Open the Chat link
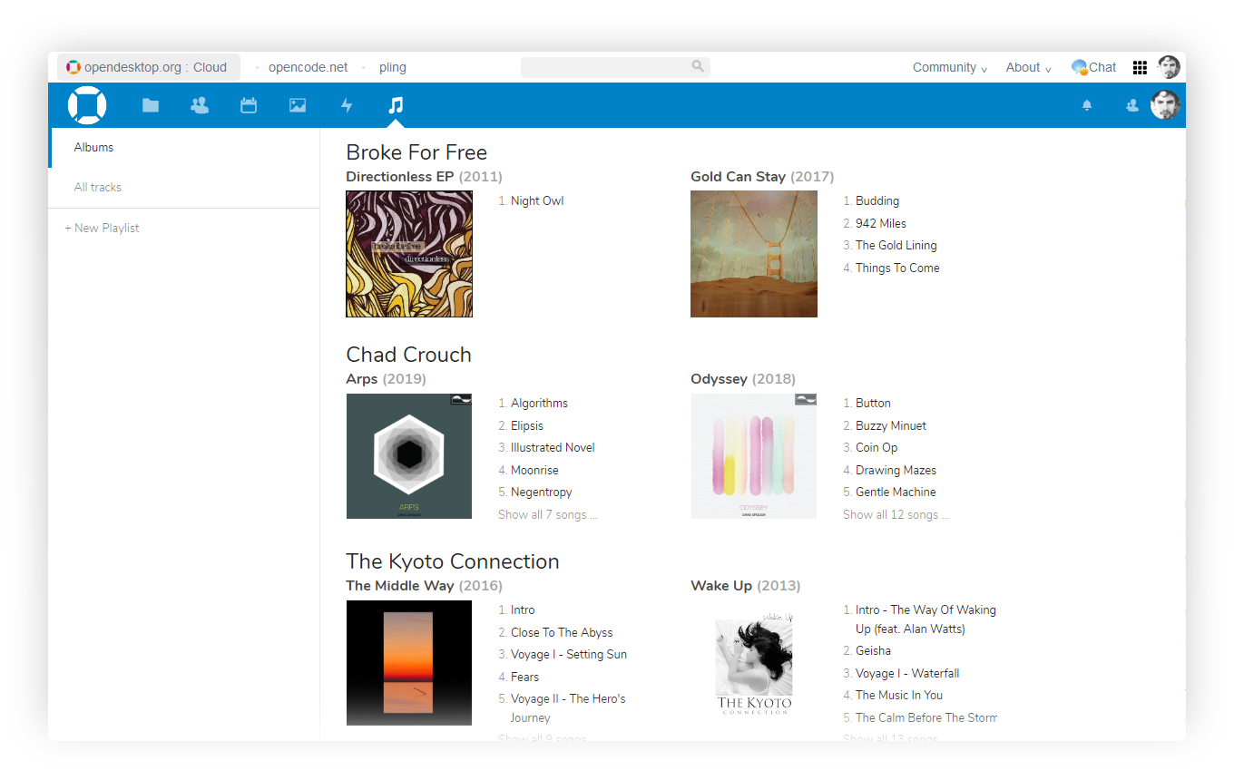Screen dimensions: 1234x780 [x=1093, y=67]
